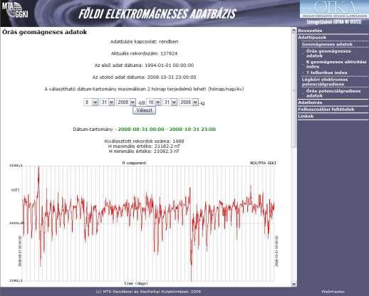The height and width of the screenshot is (296, 369).
Task: Click the Földi Elektromágneses Adatbázis banner title
Action: (x=157, y=14)
